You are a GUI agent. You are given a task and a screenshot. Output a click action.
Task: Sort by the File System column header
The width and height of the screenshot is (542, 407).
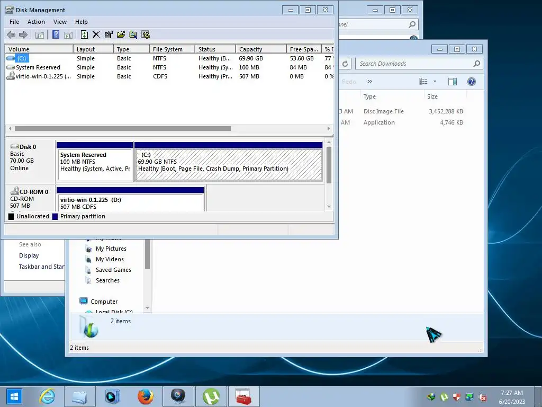point(172,49)
